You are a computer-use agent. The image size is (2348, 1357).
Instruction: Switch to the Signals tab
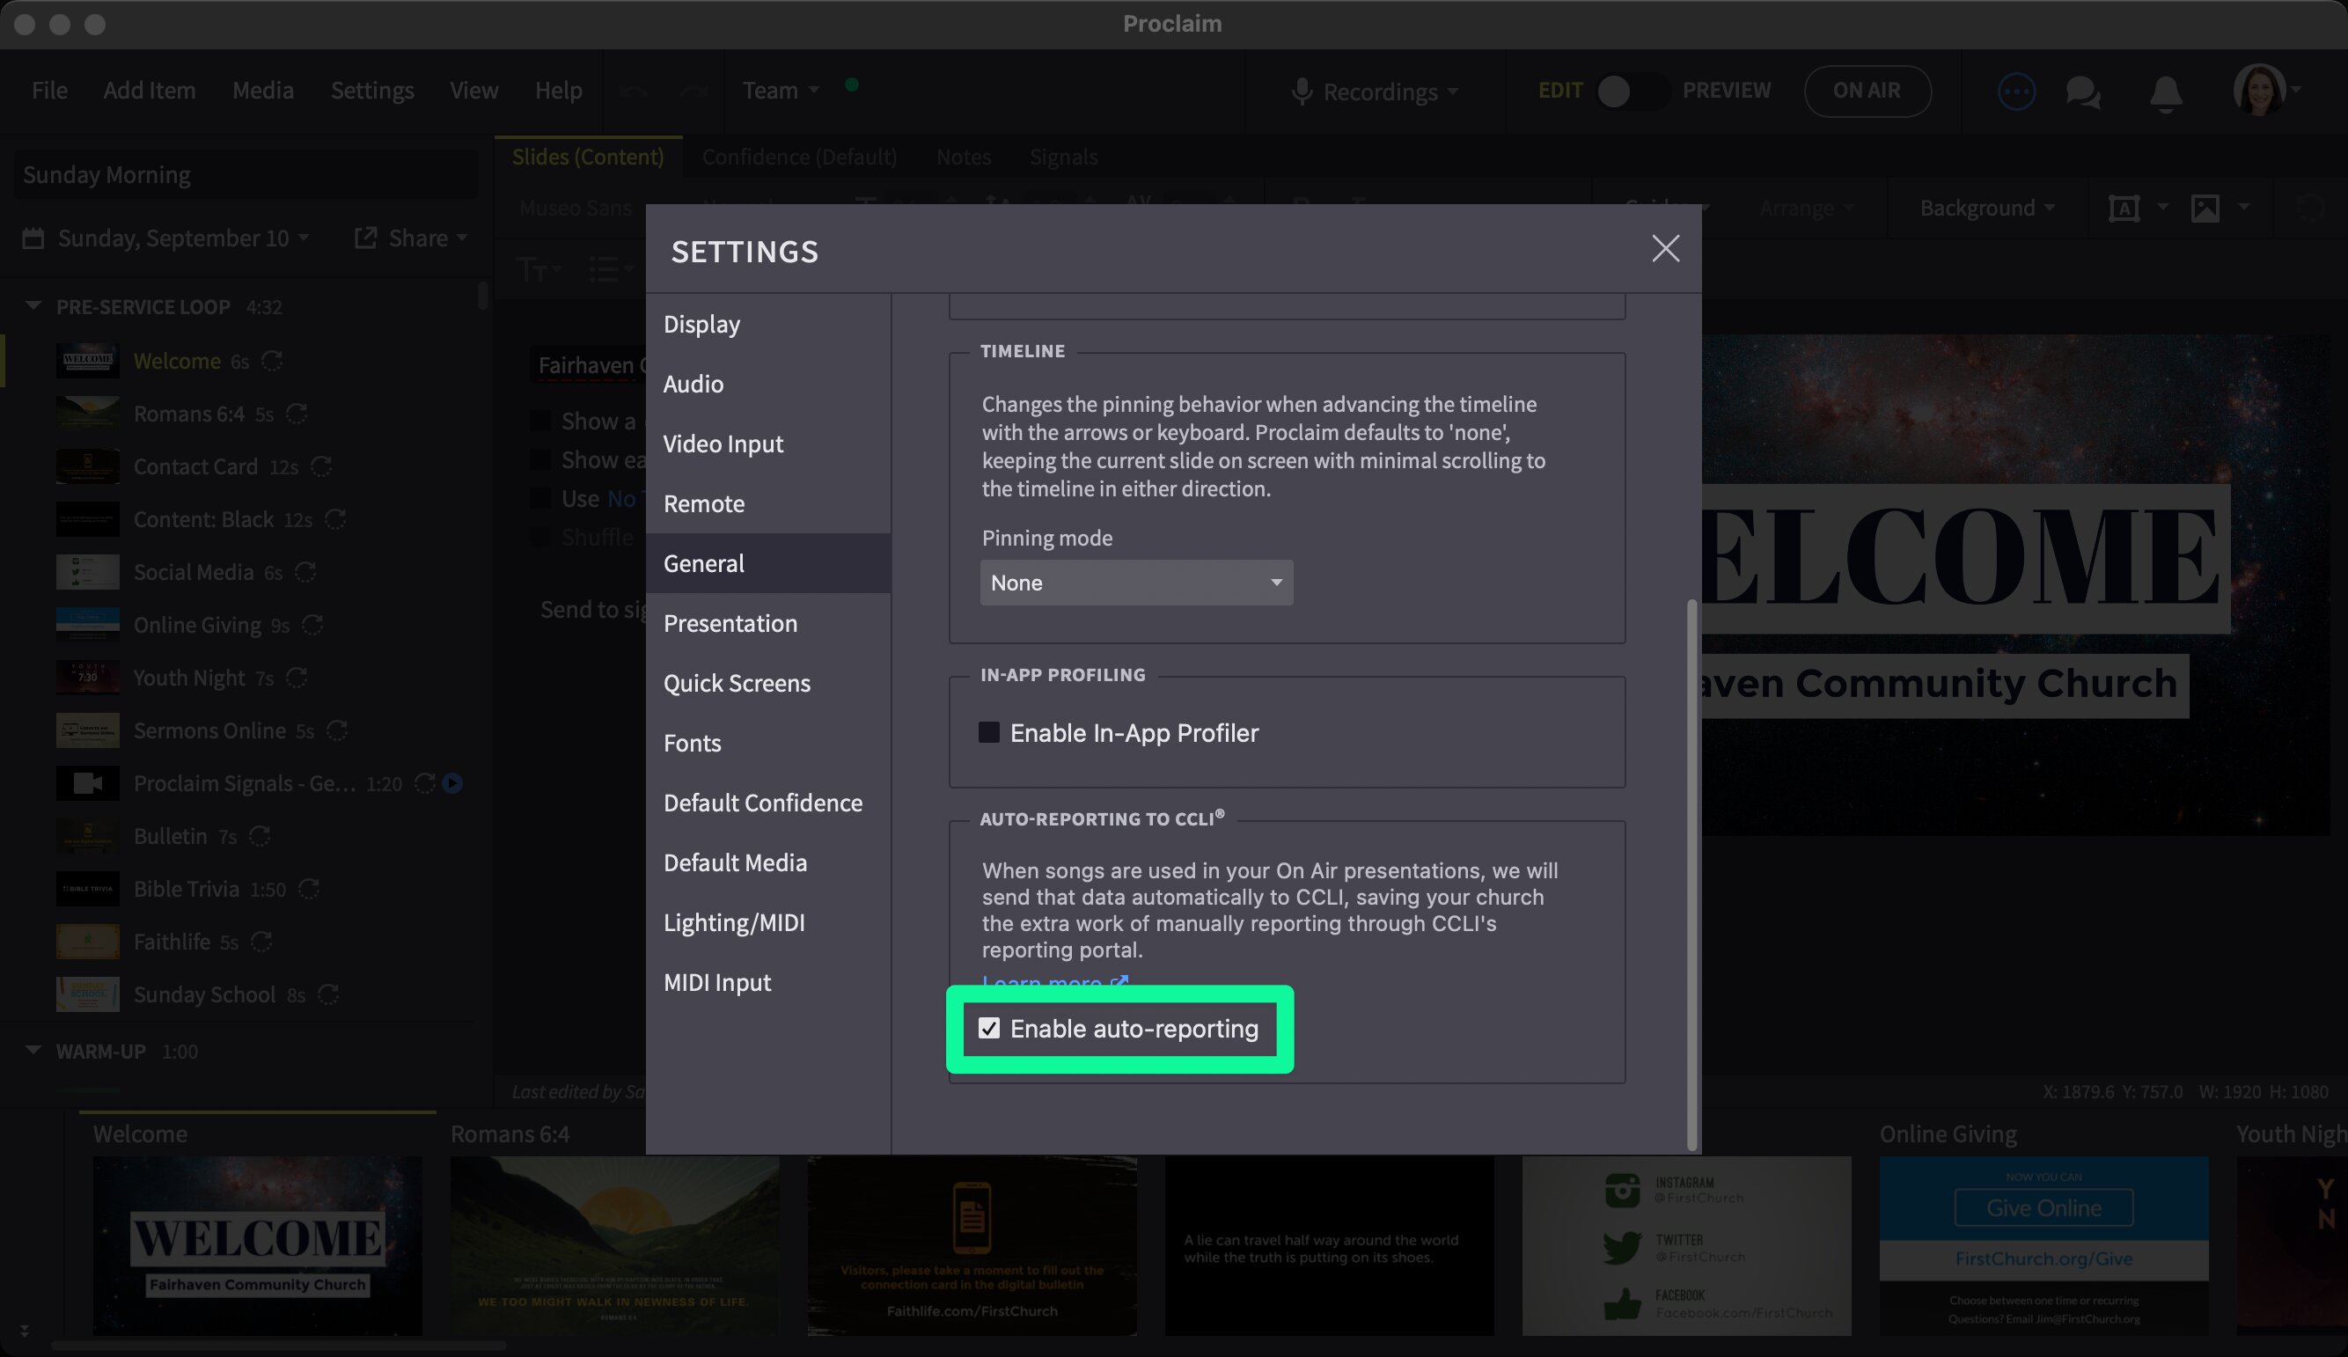click(1063, 157)
